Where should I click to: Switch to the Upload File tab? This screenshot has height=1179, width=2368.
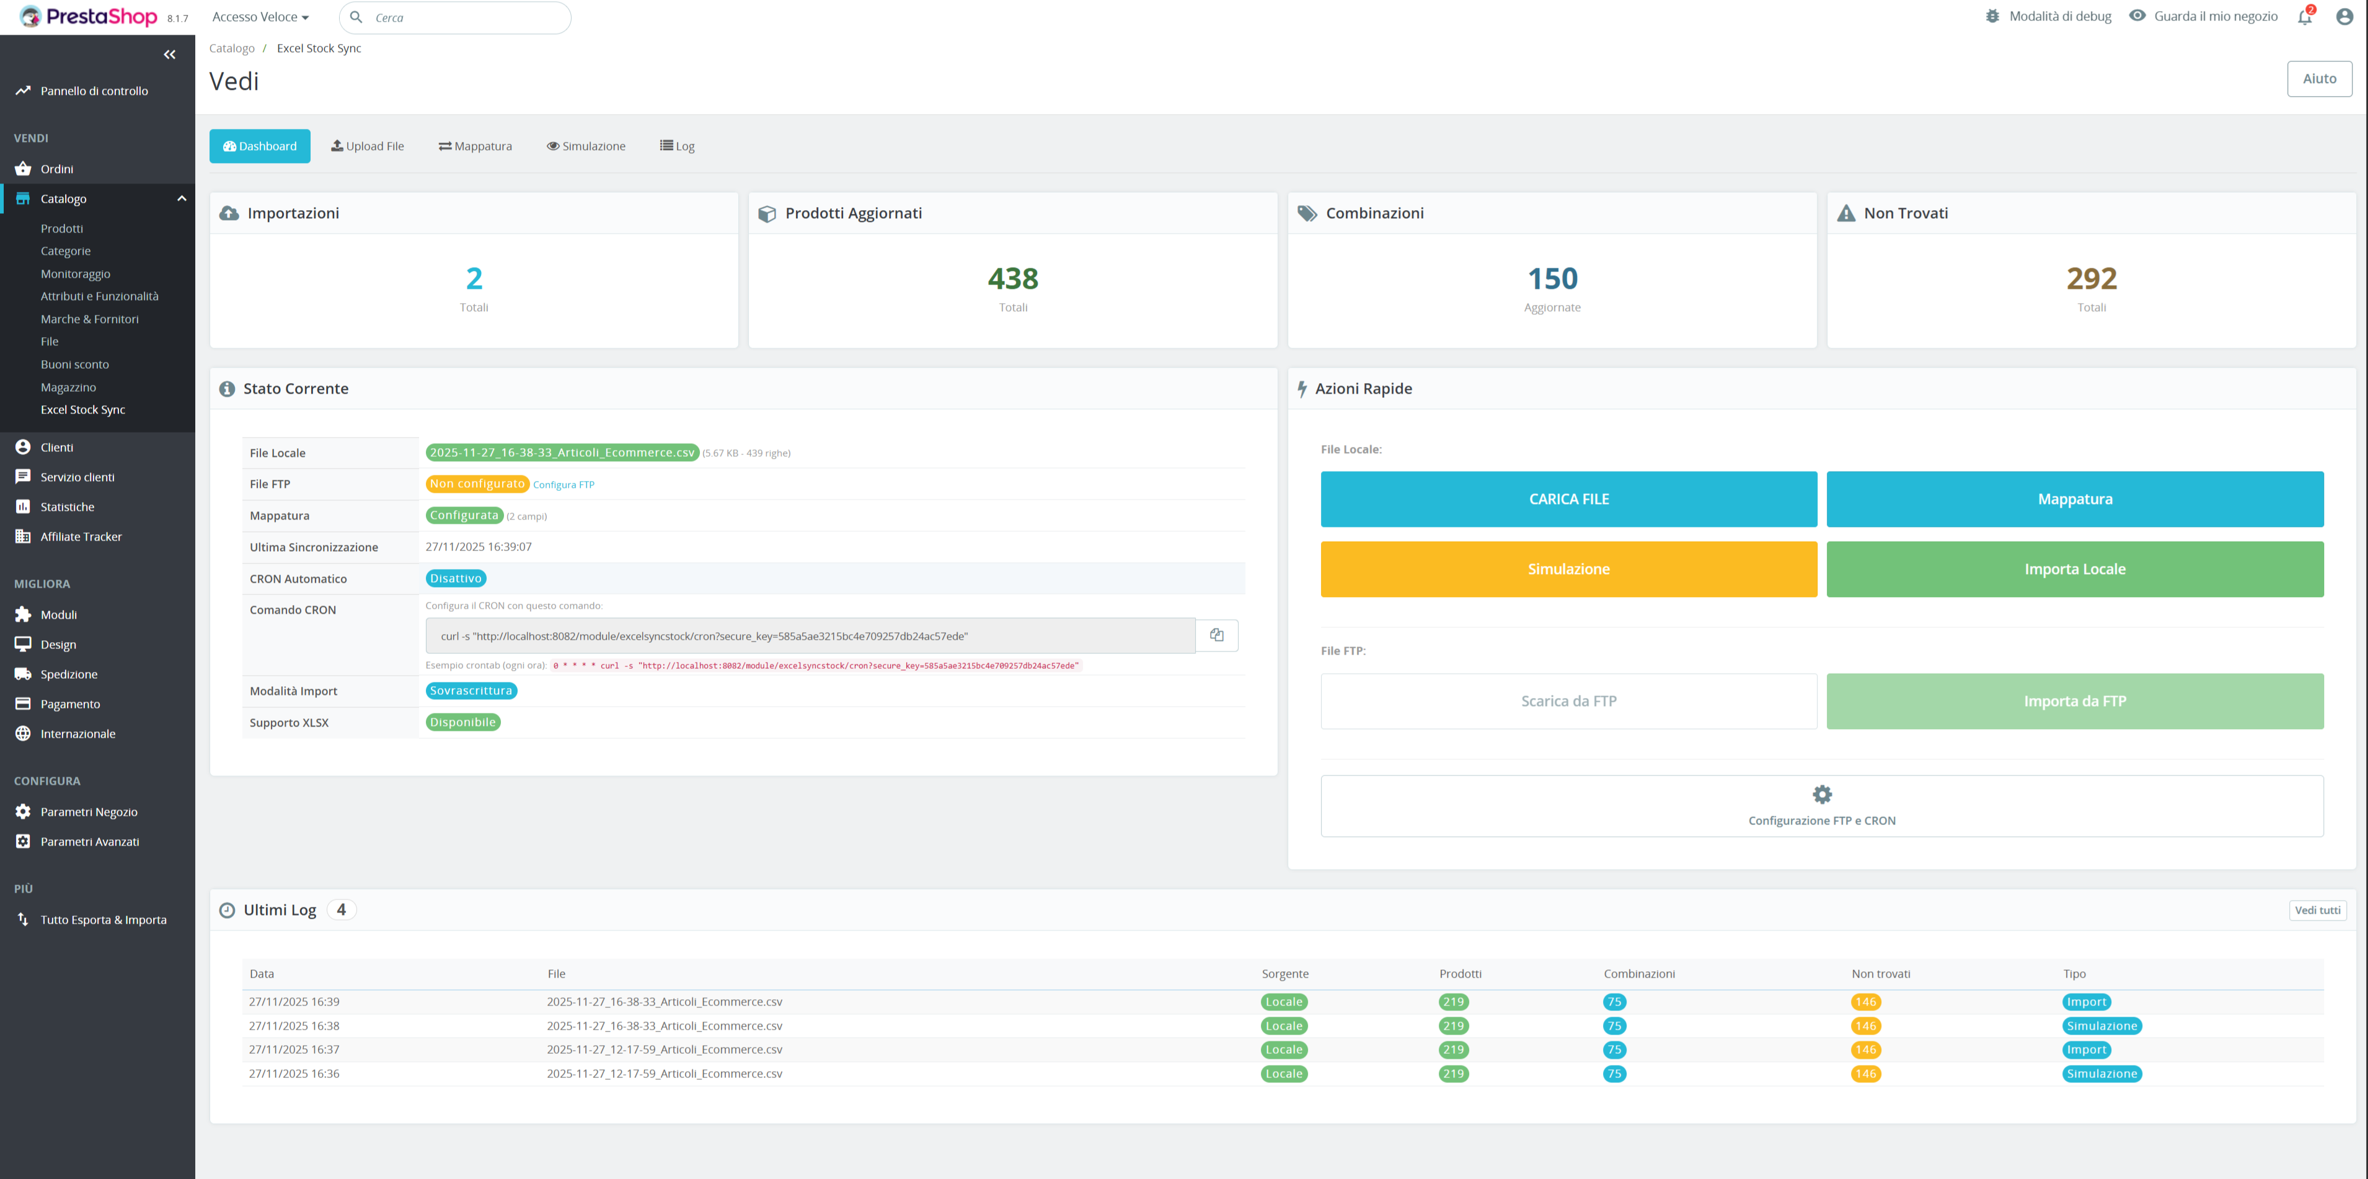368,145
